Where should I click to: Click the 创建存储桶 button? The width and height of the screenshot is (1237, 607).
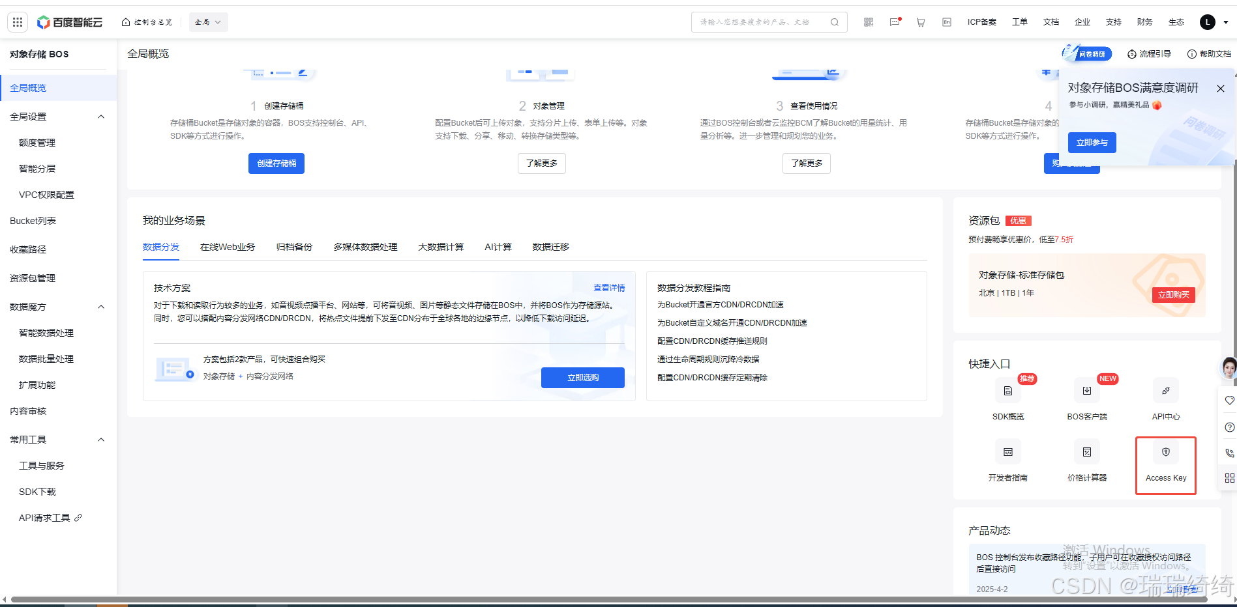(x=276, y=163)
